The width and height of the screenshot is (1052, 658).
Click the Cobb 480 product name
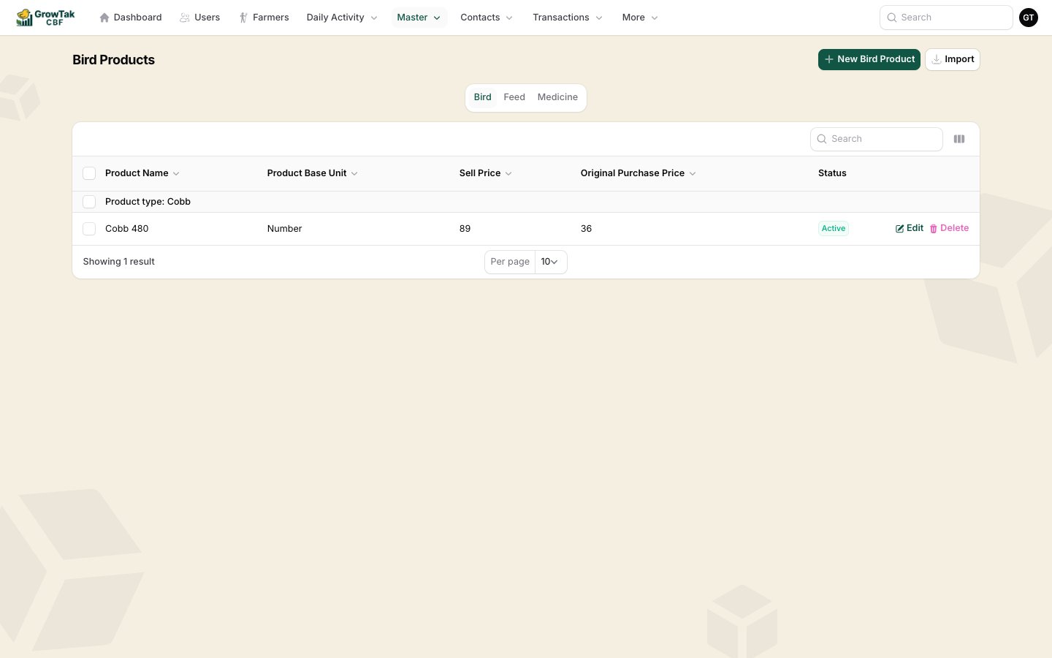tap(127, 229)
